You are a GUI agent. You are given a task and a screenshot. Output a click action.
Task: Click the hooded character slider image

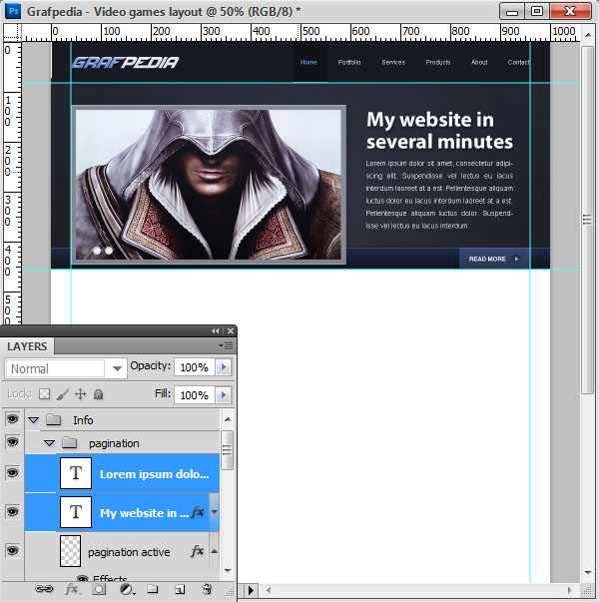coord(208,185)
